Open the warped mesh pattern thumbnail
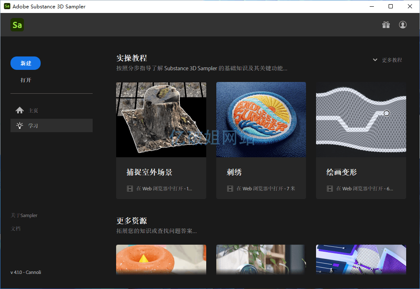420x289 pixels. [361, 120]
